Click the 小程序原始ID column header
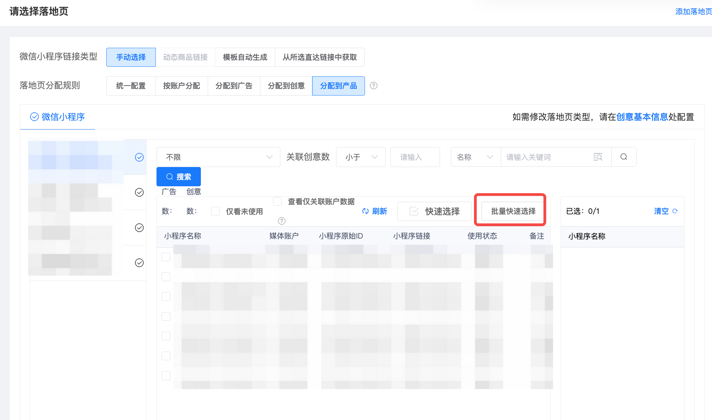Image resolution: width=712 pixels, height=420 pixels. [341, 236]
